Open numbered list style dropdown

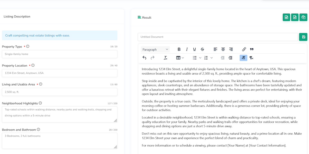[212, 58]
